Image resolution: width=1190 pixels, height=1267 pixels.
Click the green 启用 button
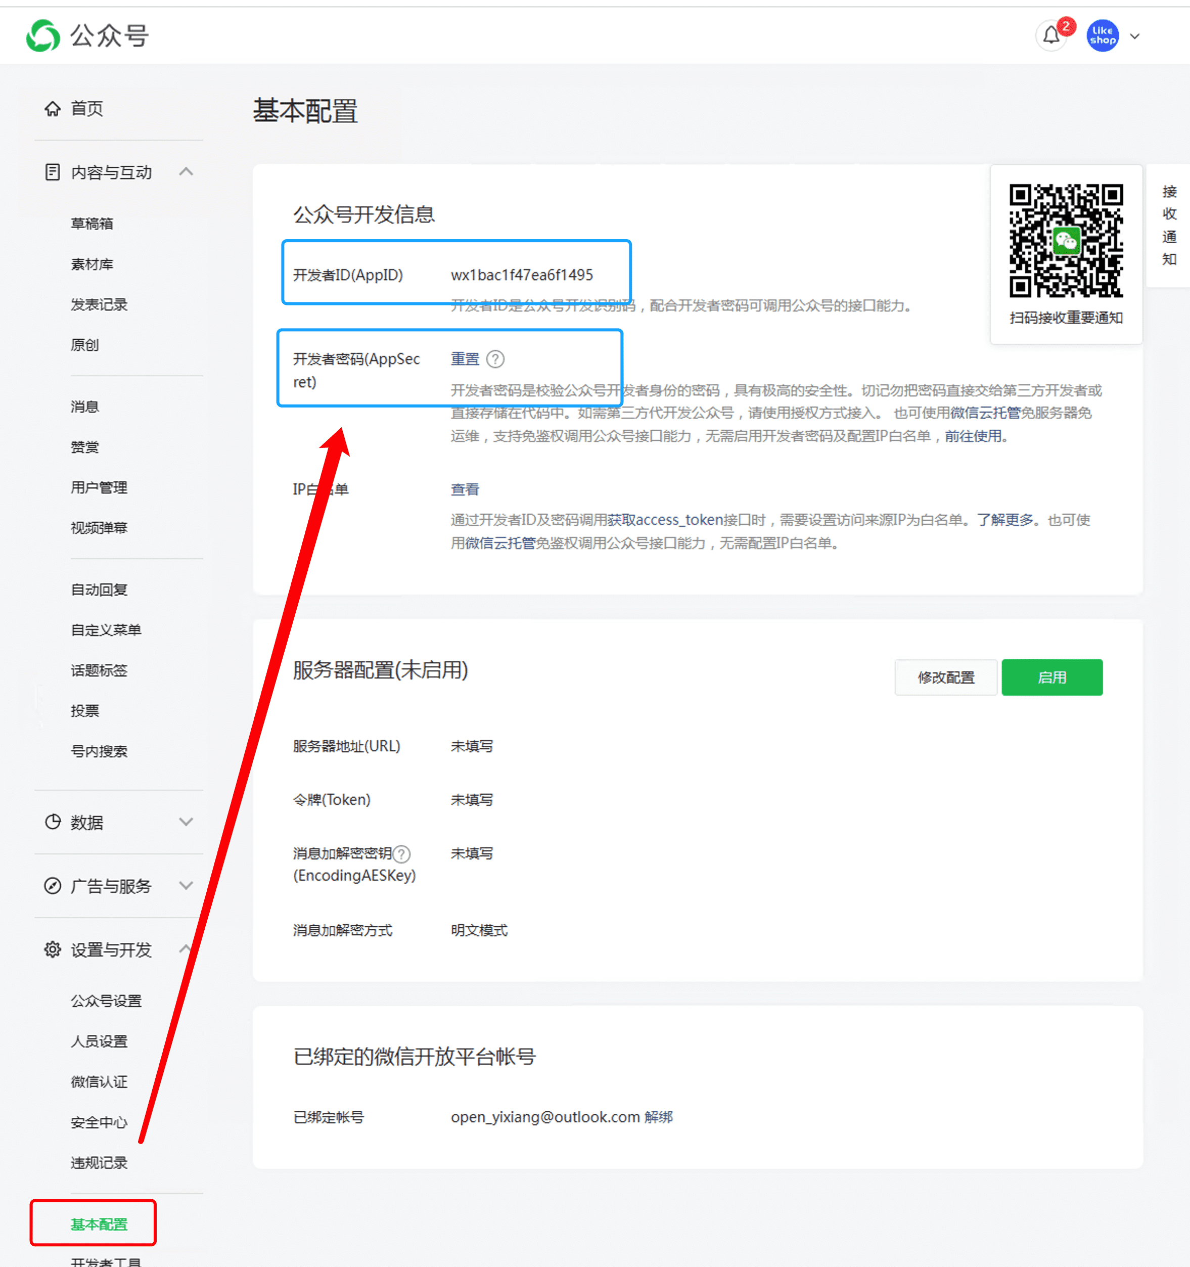1051,677
